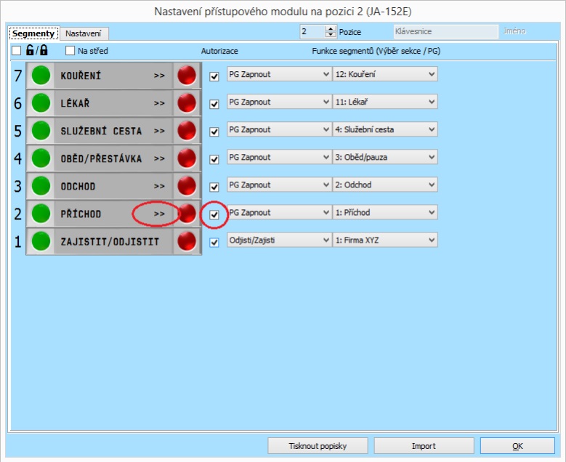Click red indicator on PŘÍCHOD segment
The image size is (566, 462).
(187, 214)
